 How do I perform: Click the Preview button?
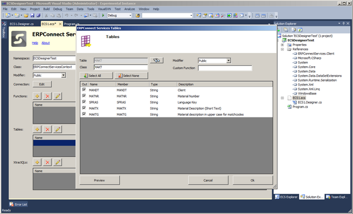click(99, 180)
